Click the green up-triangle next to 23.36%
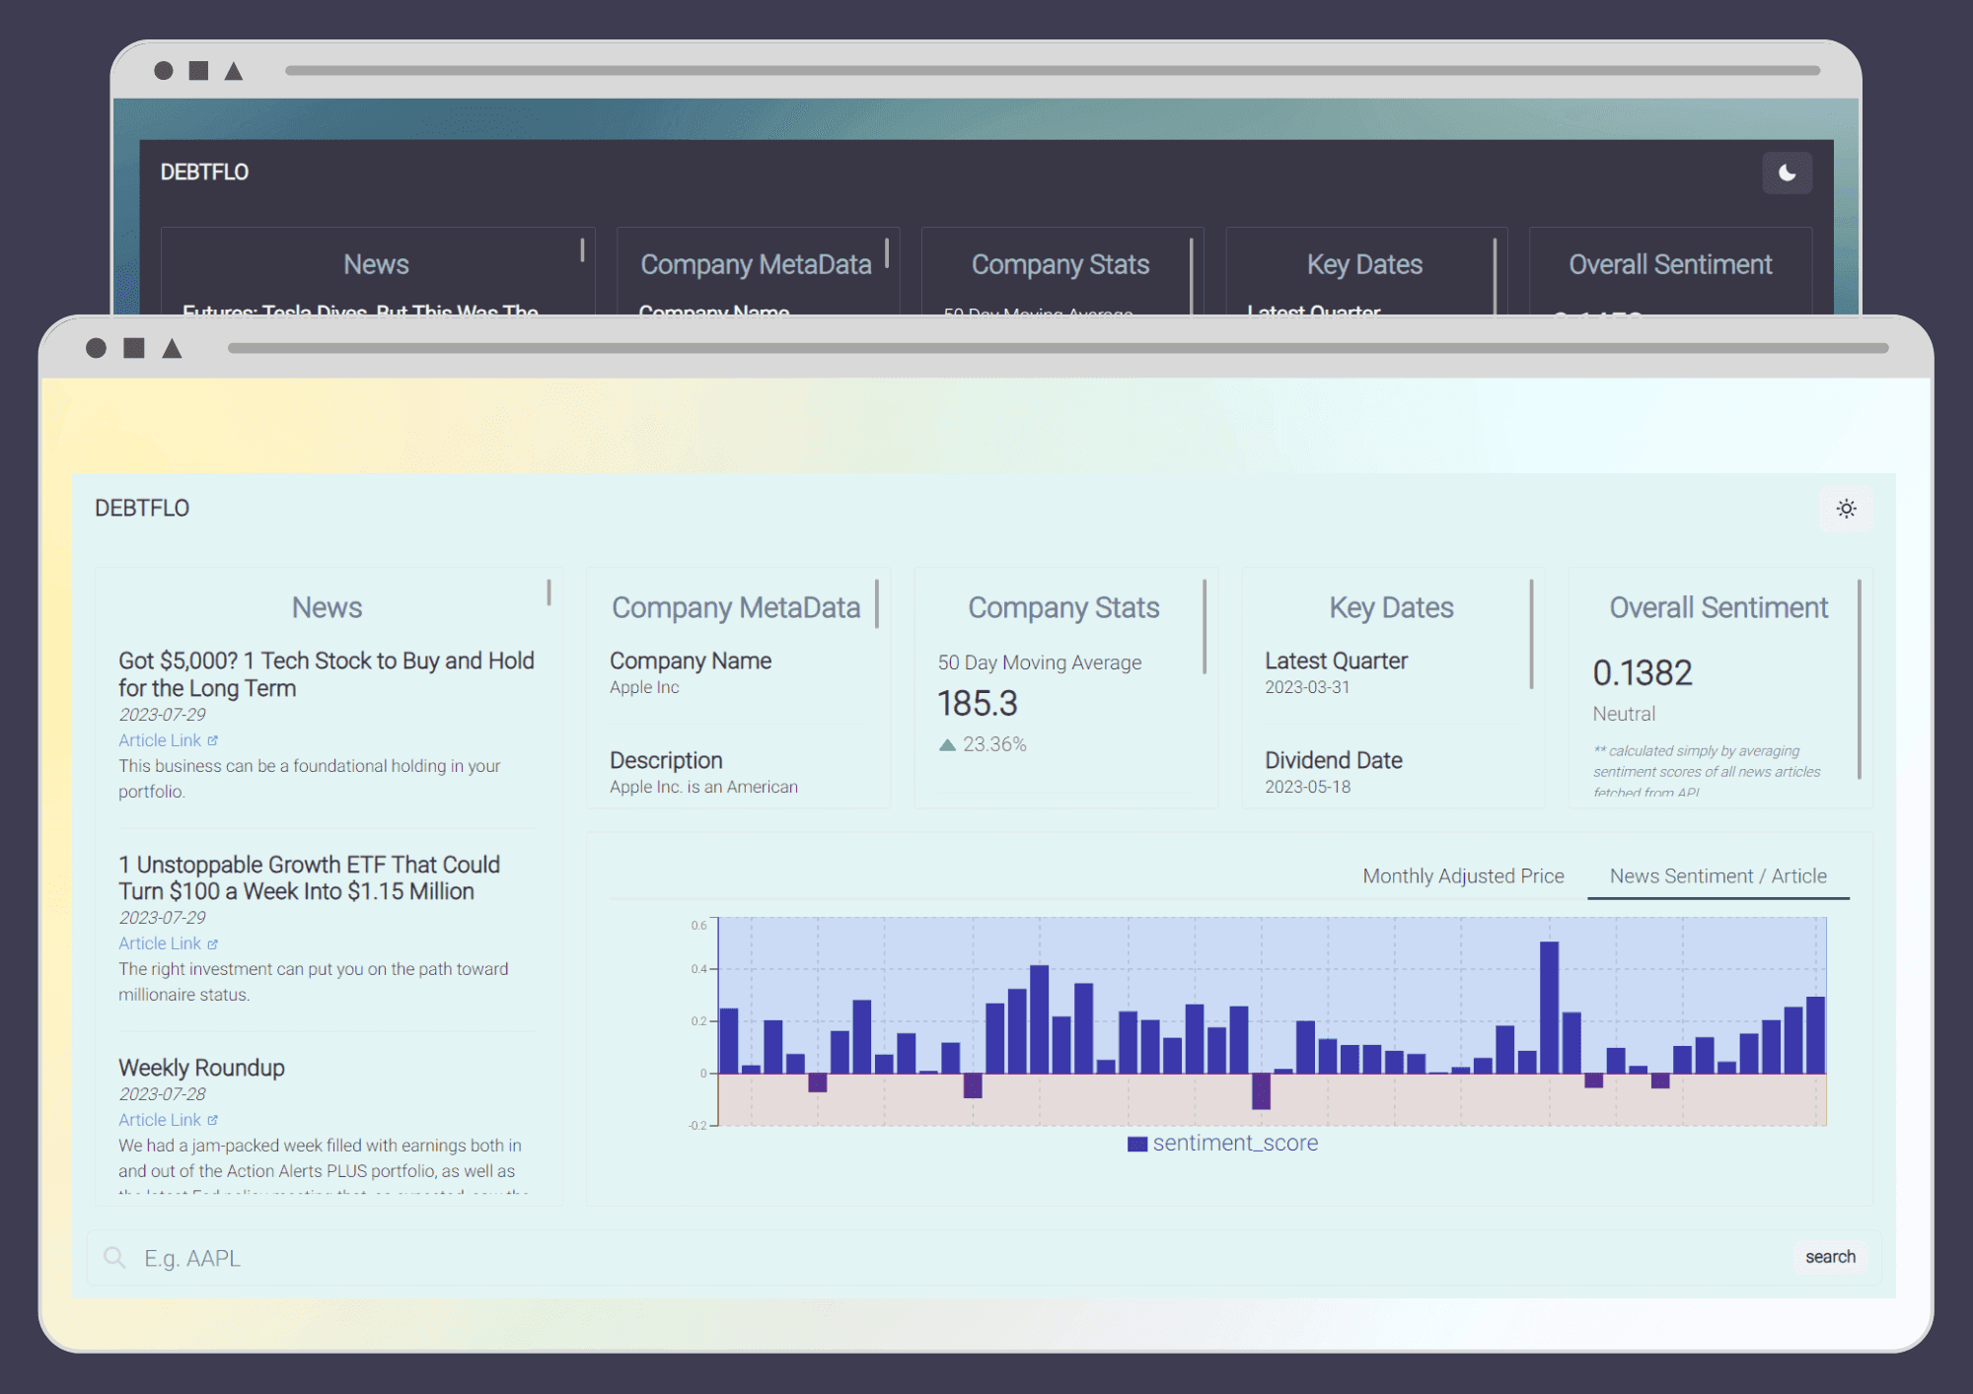1973x1394 pixels. tap(947, 744)
